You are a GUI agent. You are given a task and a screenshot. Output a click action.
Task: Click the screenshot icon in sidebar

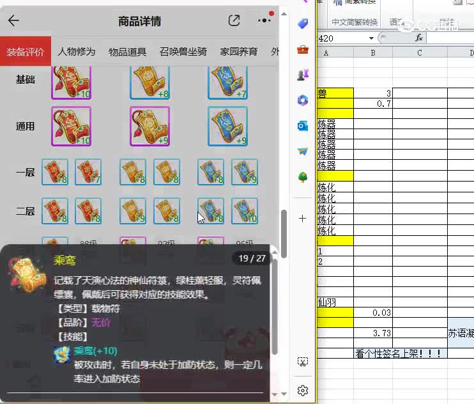pyautogui.click(x=303, y=362)
